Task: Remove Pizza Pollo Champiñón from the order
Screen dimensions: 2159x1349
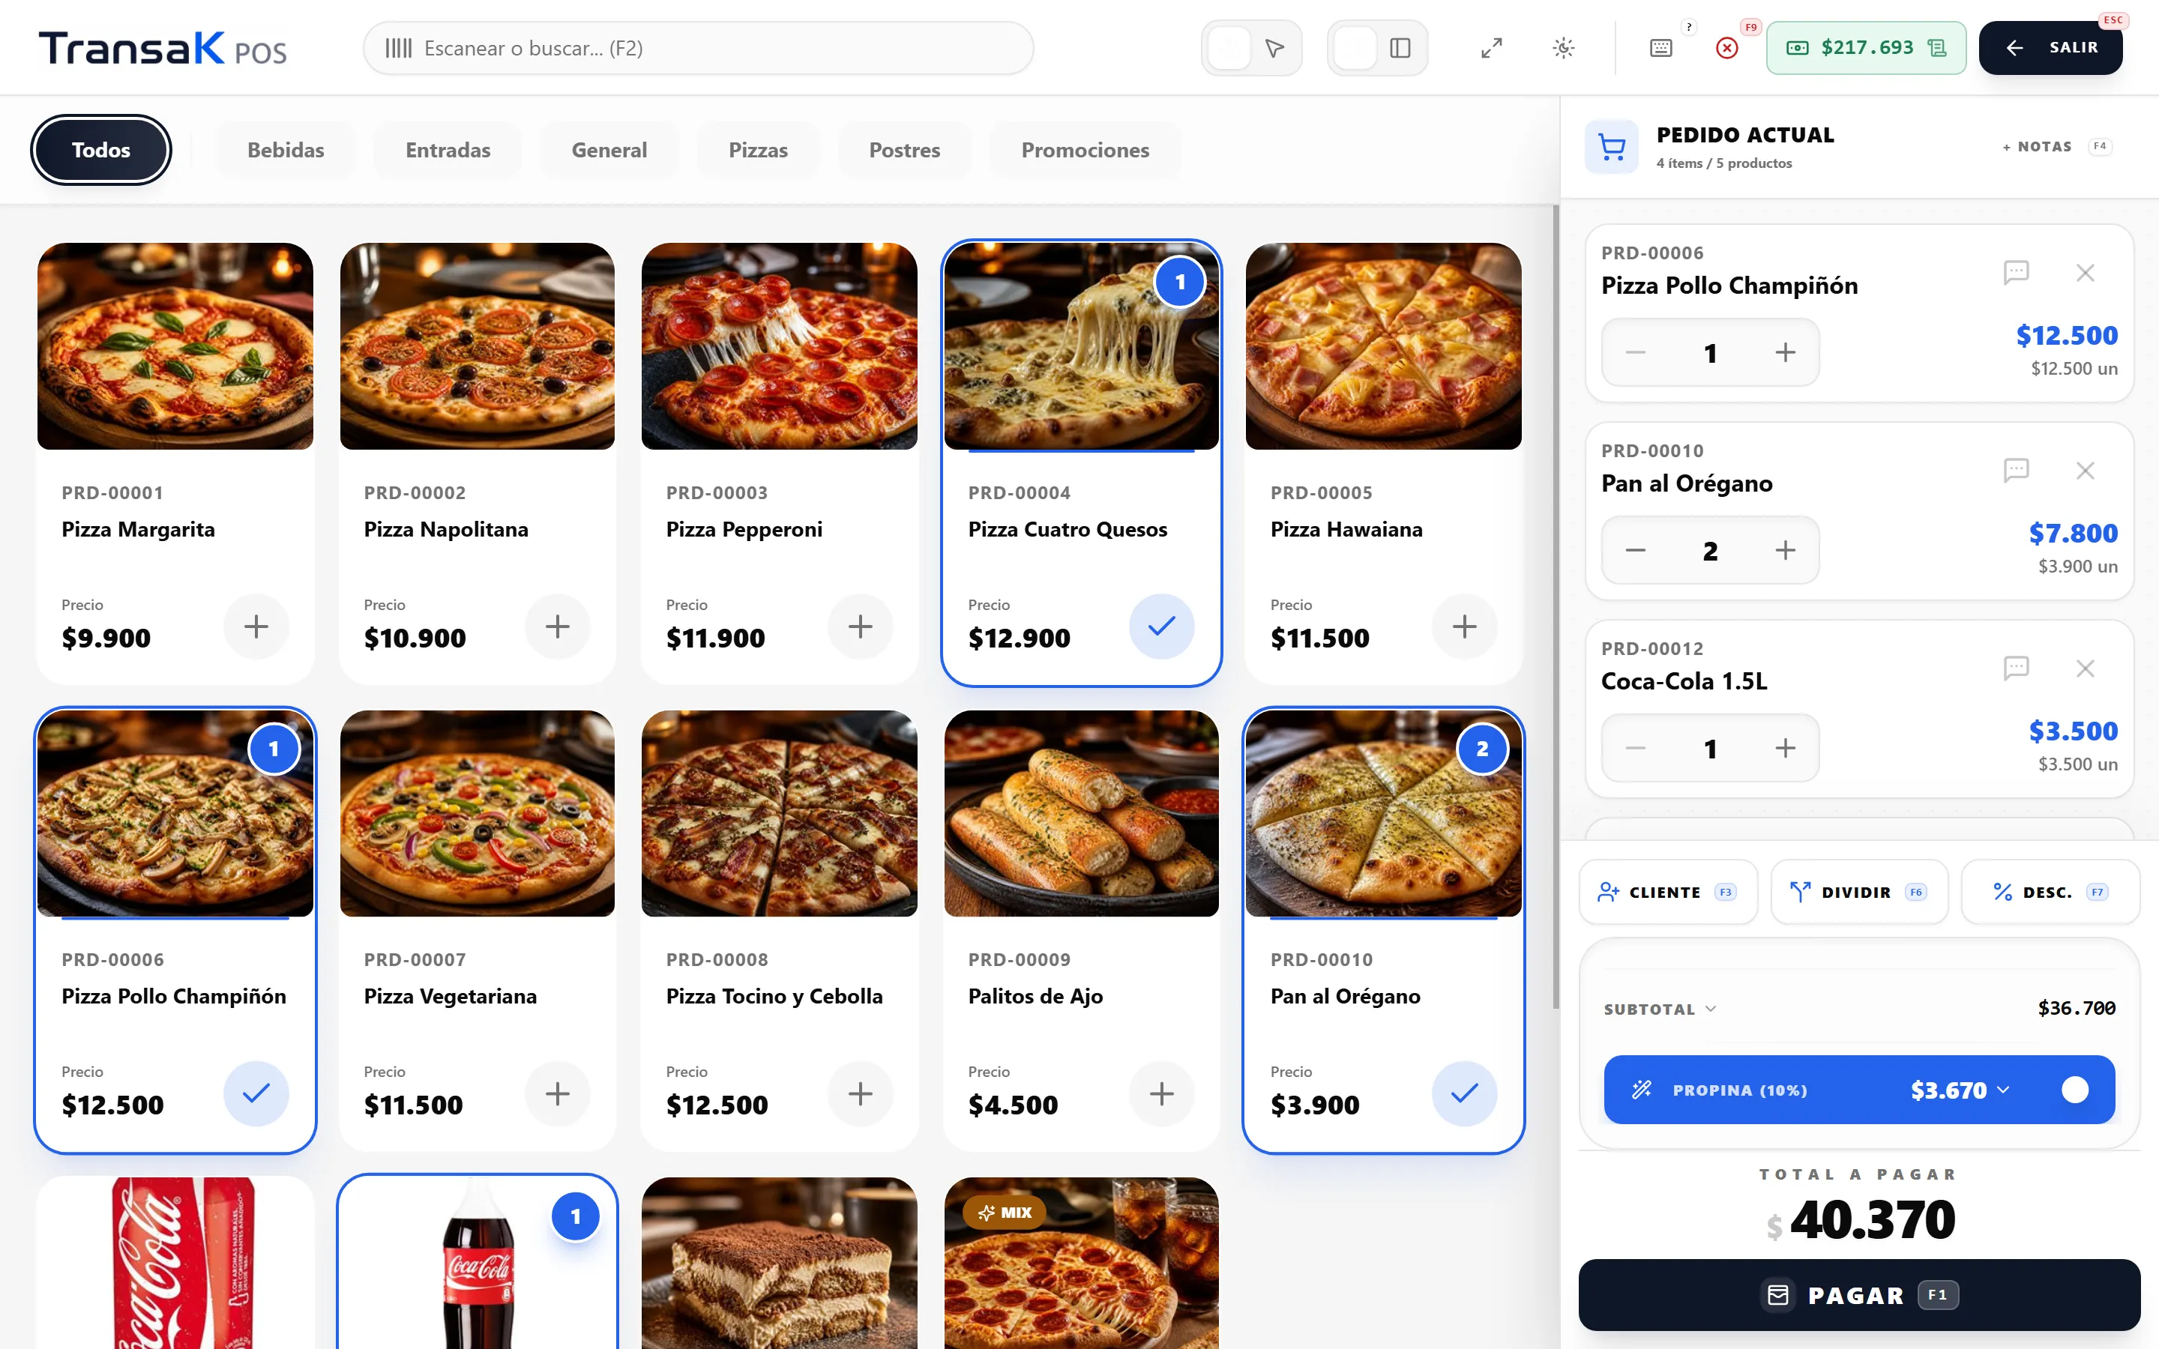Action: [x=2085, y=272]
